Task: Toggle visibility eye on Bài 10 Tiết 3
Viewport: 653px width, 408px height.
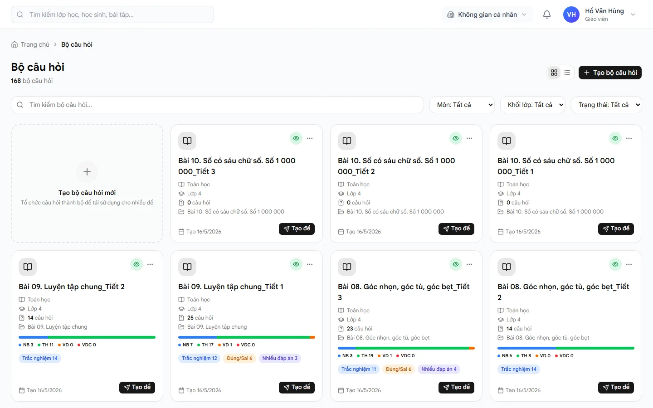Action: click(296, 138)
